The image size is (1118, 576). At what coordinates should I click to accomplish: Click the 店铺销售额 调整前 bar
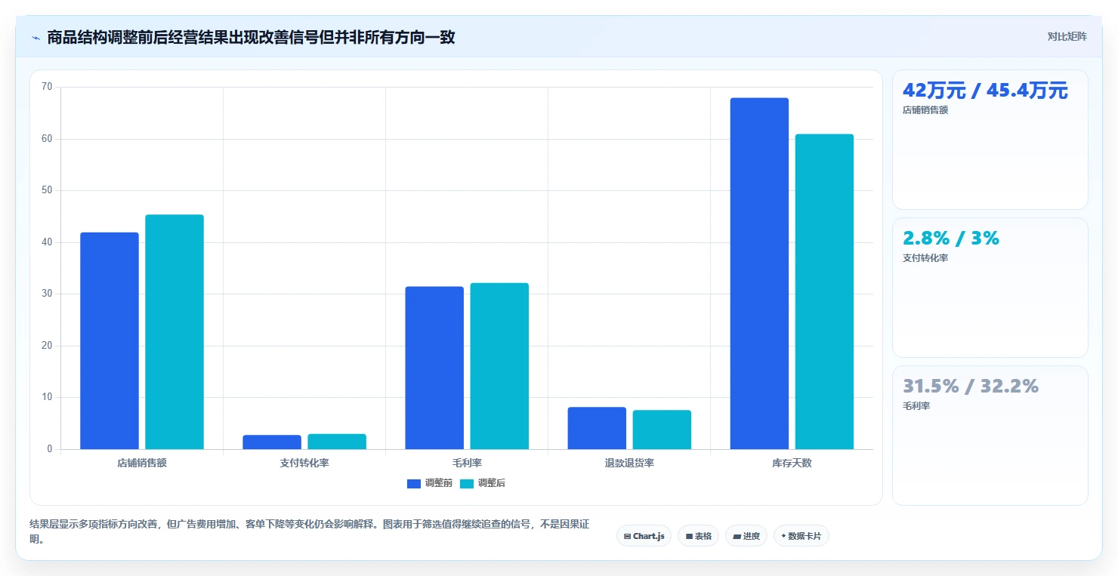pos(110,340)
